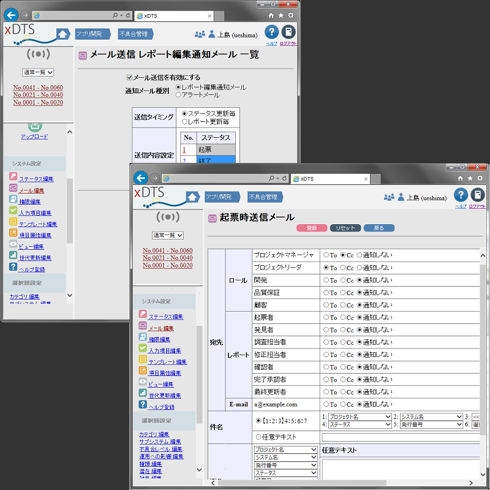Open アプリ開発 breadcrumb tab in front window
Screen dimensions: 490x490
[219, 197]
